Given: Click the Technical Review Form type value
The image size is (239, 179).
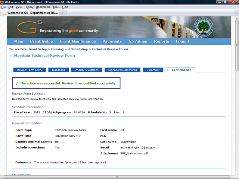Looking at the screenshot, I should coord(70,130).
